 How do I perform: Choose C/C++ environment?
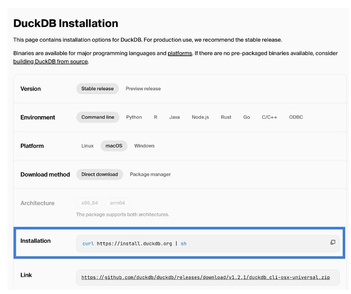click(269, 117)
